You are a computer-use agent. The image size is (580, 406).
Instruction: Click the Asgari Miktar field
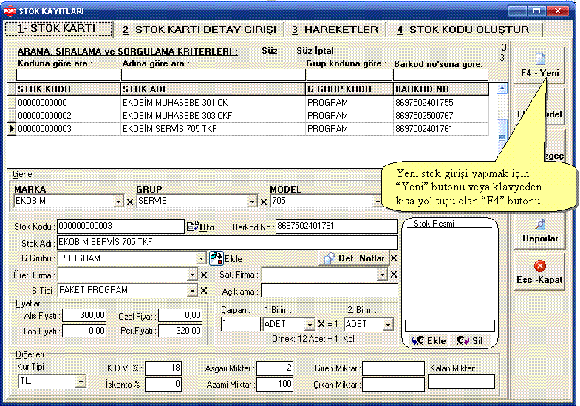pos(275,368)
